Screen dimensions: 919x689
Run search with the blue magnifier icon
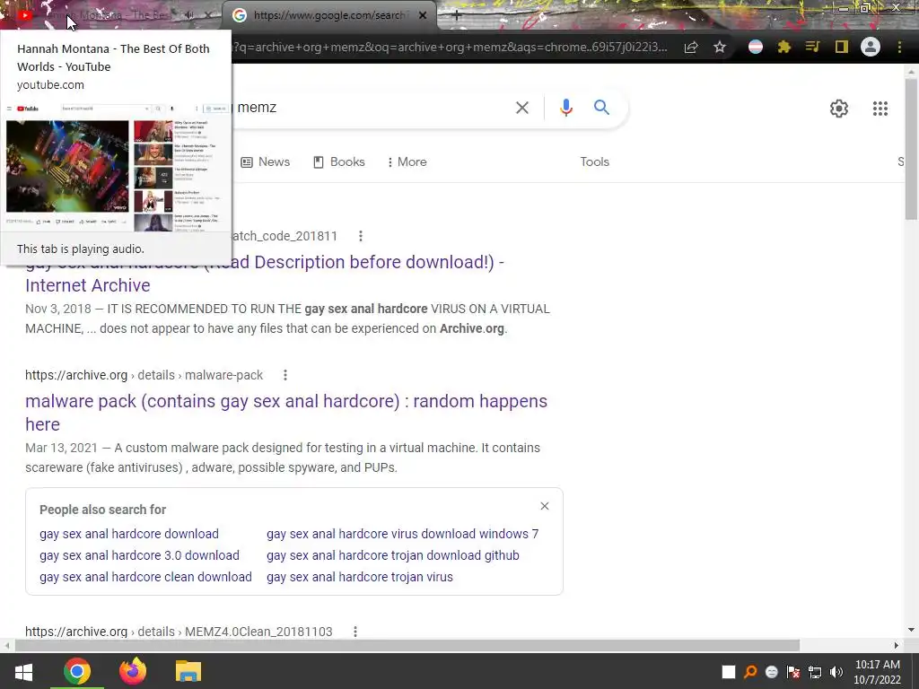tap(601, 108)
